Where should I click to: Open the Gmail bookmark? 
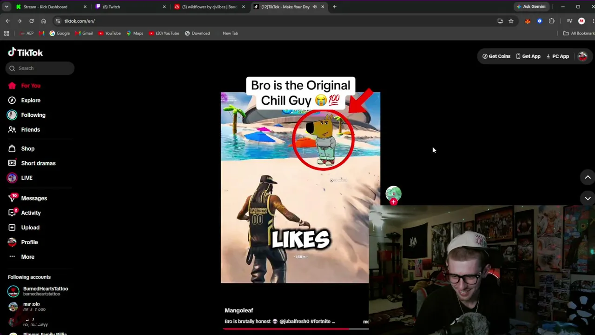pyautogui.click(x=84, y=33)
